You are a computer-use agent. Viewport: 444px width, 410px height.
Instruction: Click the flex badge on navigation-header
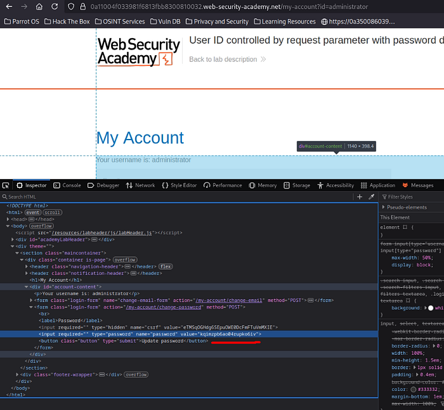click(166, 267)
